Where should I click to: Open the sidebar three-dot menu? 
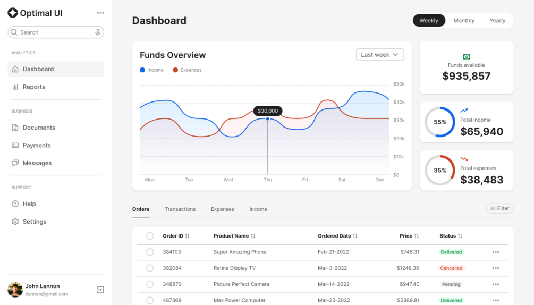pos(100,13)
